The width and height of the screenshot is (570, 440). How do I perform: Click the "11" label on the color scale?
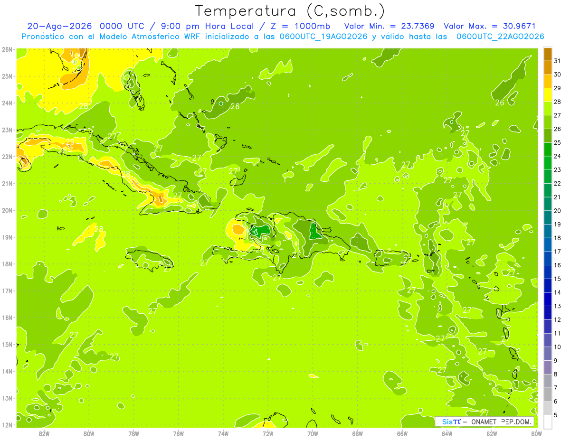point(558,333)
